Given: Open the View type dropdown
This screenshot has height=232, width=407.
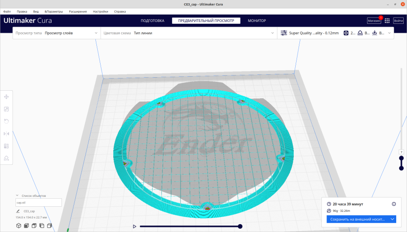Looking at the screenshot, I should [x=57, y=33].
